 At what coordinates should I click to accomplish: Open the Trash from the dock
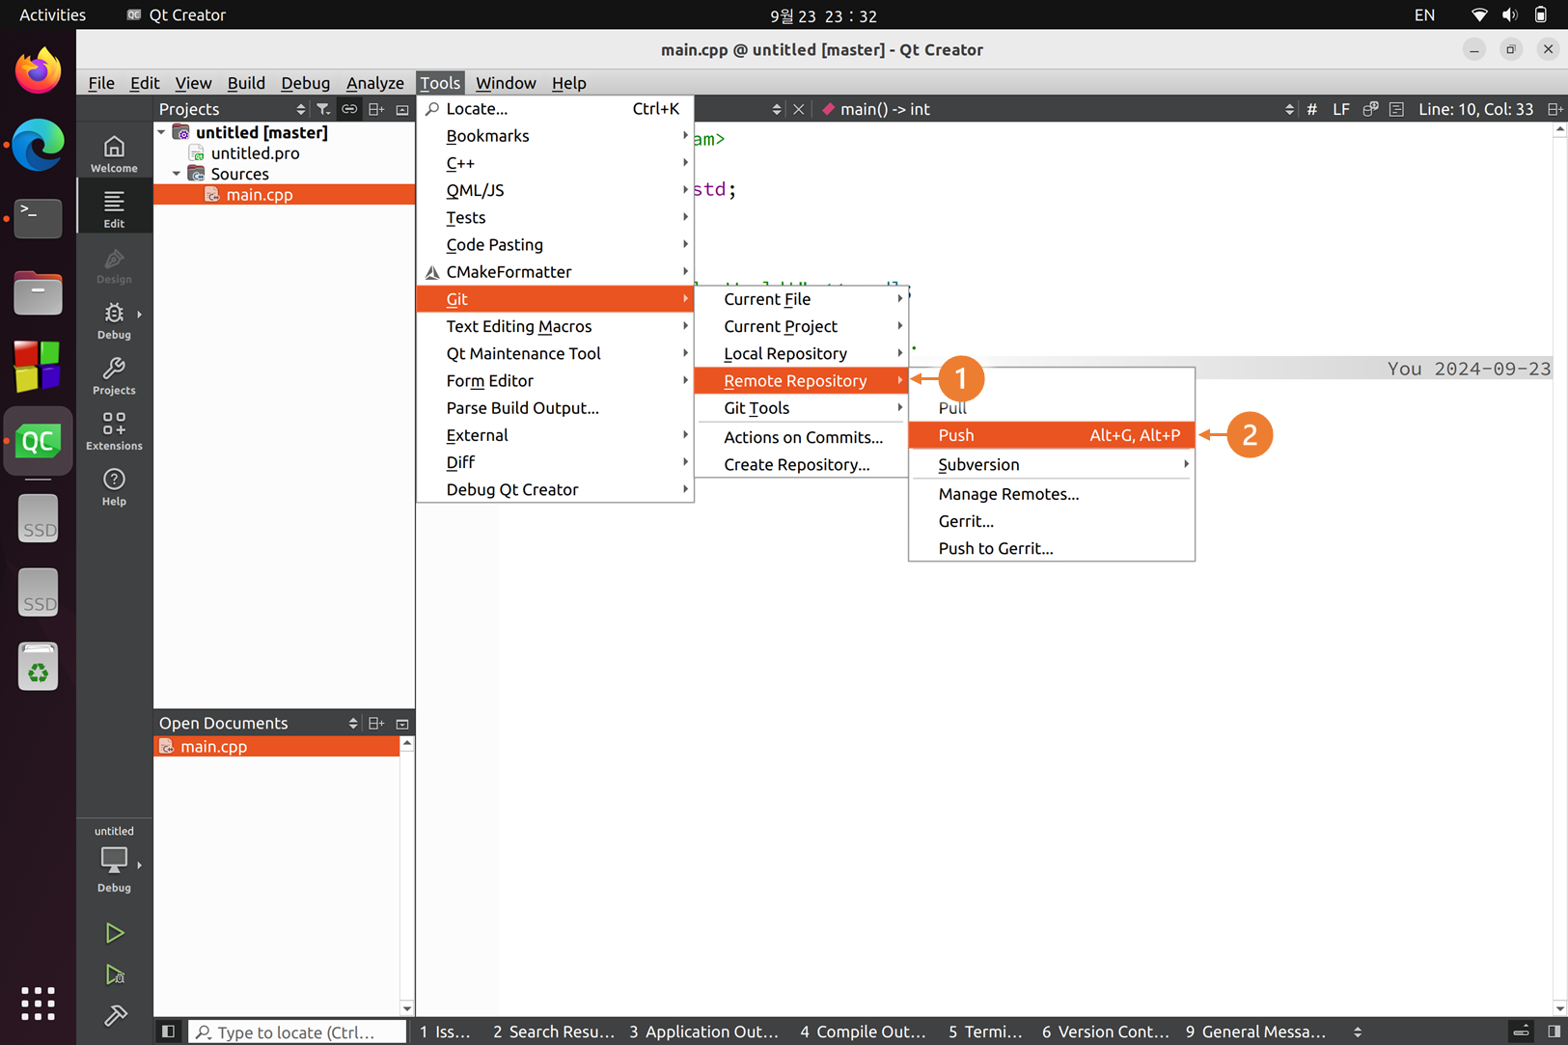(x=38, y=667)
